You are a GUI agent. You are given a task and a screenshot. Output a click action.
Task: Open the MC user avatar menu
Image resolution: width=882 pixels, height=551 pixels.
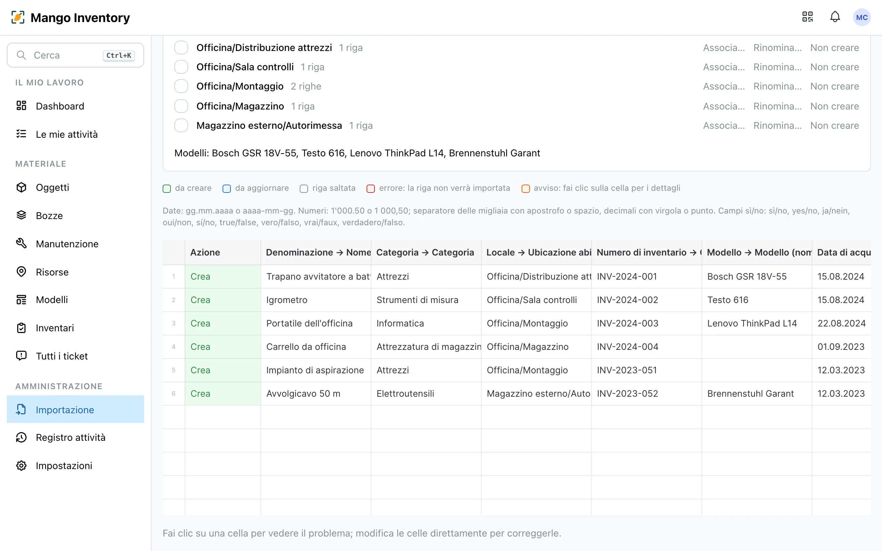(862, 18)
